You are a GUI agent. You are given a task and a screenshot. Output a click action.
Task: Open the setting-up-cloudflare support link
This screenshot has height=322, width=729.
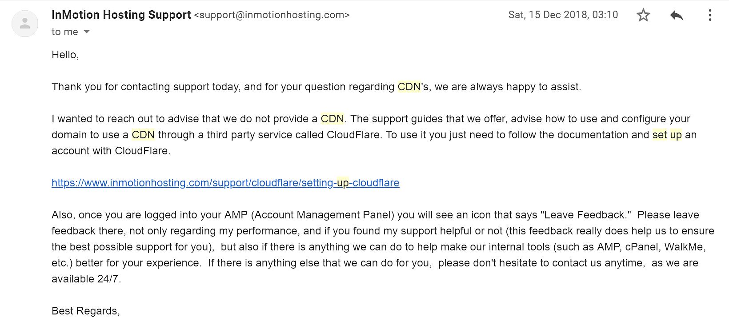tap(225, 183)
